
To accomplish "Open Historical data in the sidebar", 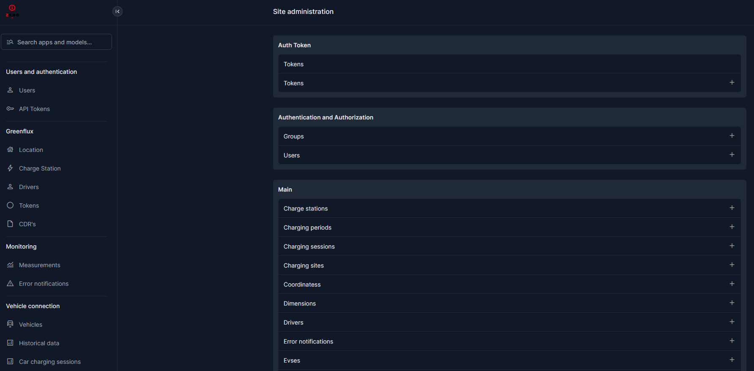I will point(39,343).
